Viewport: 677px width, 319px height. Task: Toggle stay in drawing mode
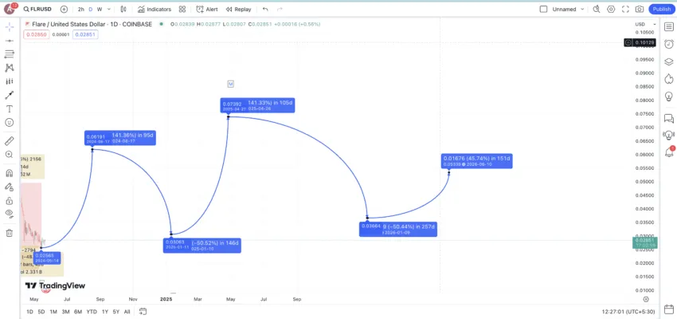click(x=9, y=187)
